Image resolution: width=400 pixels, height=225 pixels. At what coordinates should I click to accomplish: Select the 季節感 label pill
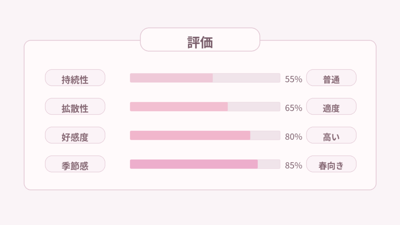coord(75,164)
